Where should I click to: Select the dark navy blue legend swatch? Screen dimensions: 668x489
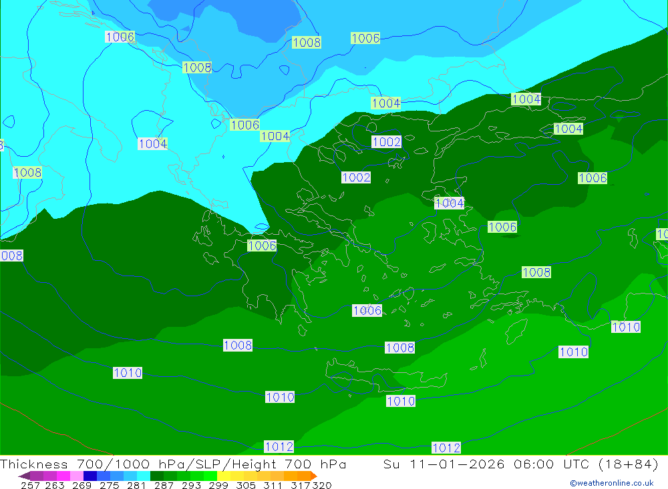90,476
